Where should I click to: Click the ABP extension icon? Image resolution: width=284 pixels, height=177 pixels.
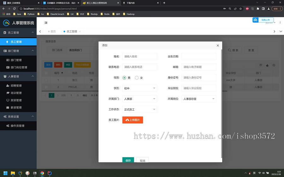coord(247,9)
